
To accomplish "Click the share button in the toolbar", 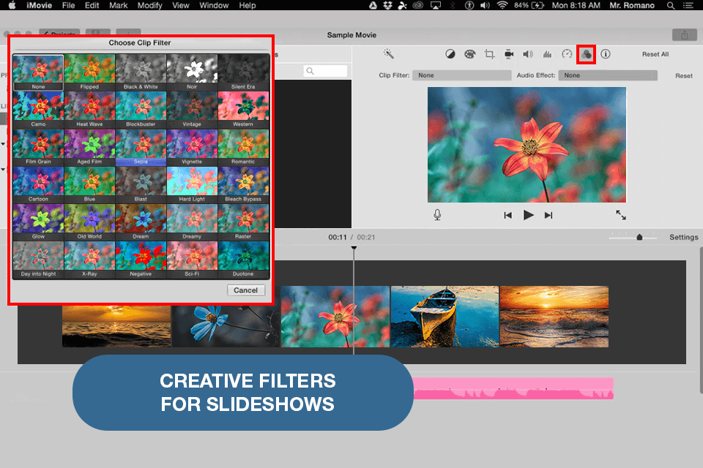I will pos(684,35).
